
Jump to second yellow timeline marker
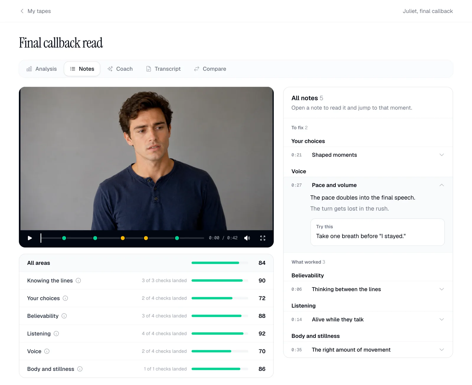pos(146,238)
